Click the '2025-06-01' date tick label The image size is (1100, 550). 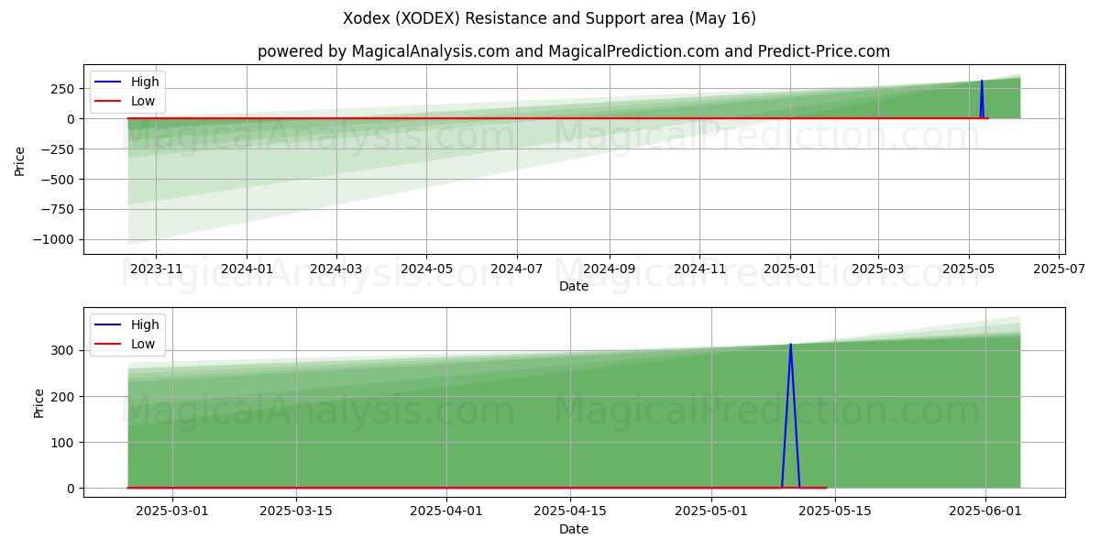[985, 511]
